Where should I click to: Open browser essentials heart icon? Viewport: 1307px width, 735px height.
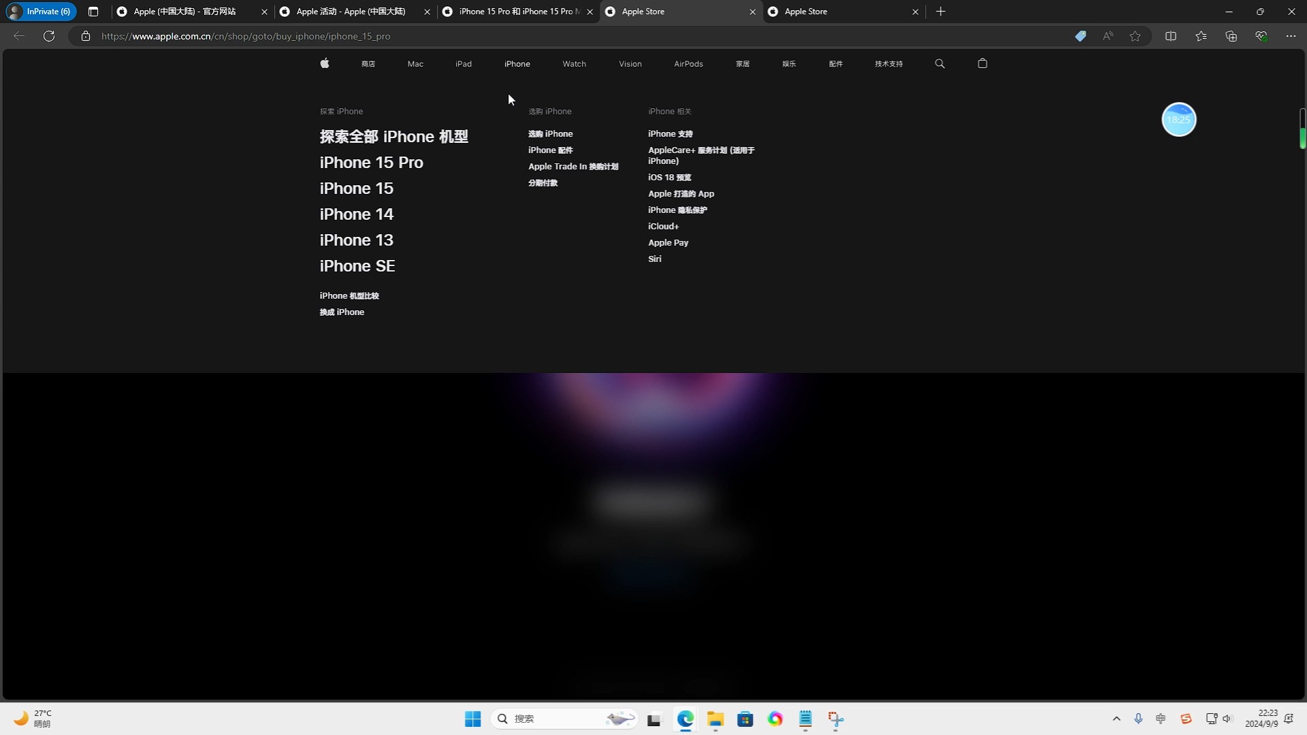tap(1261, 36)
